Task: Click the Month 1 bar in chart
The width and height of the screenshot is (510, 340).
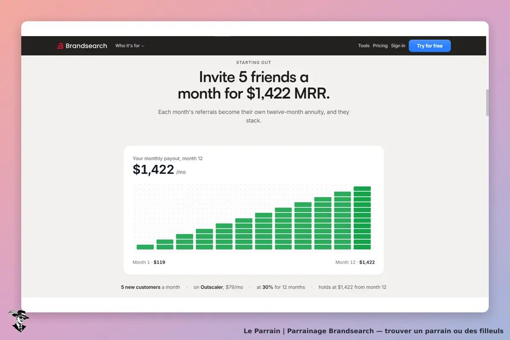Action: pos(145,247)
